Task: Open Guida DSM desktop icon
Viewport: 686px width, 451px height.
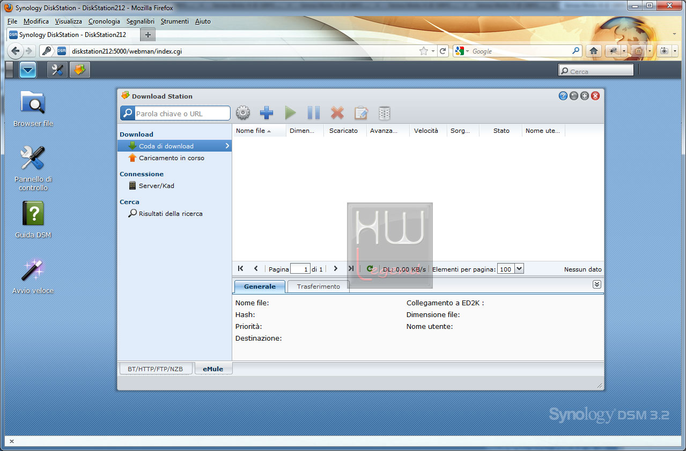Action: point(33,220)
